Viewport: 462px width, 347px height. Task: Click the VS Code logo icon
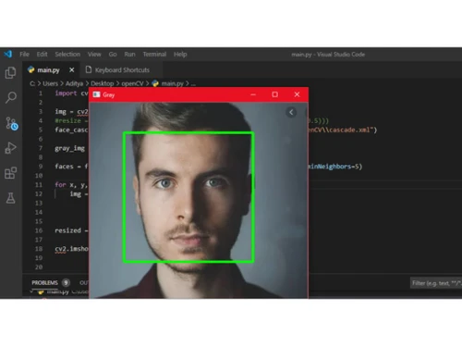coord(8,55)
